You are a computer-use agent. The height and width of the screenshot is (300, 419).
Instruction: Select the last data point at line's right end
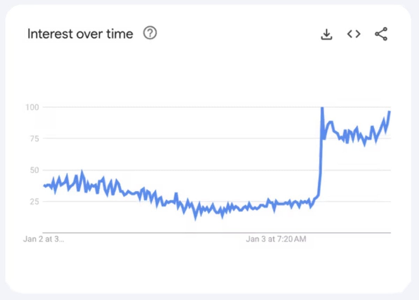tap(390, 111)
